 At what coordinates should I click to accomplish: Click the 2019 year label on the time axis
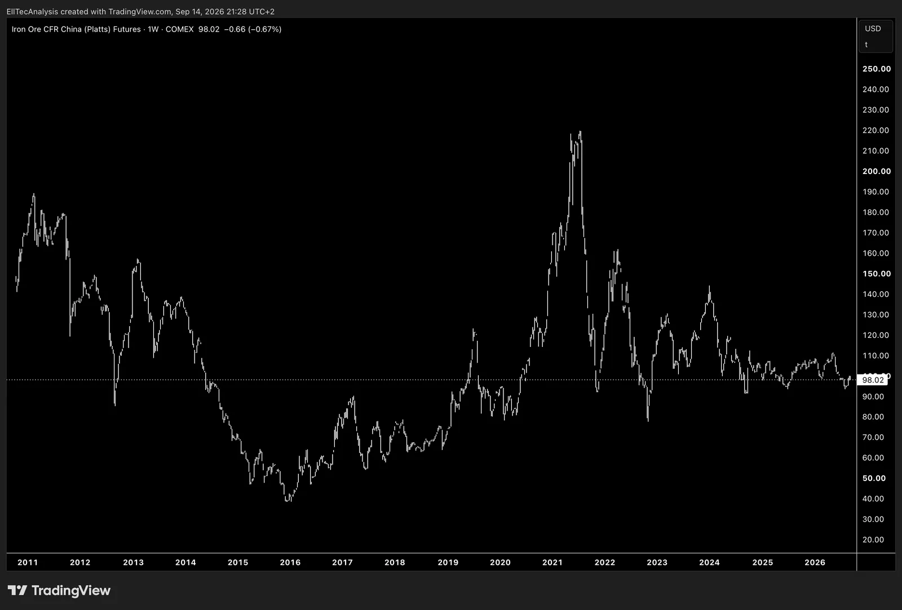[448, 562]
